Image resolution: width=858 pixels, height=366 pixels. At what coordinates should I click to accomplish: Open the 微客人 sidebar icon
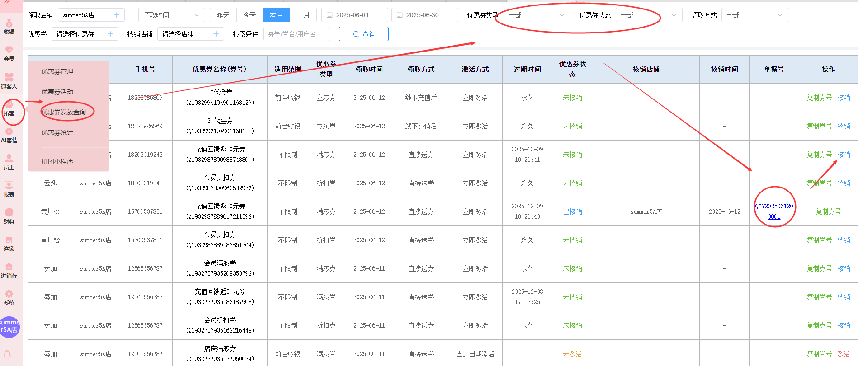pos(9,81)
